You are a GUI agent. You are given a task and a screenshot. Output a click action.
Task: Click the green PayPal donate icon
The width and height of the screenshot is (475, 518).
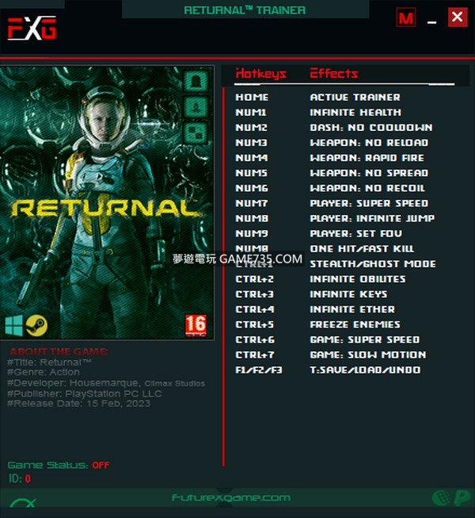click(462, 498)
